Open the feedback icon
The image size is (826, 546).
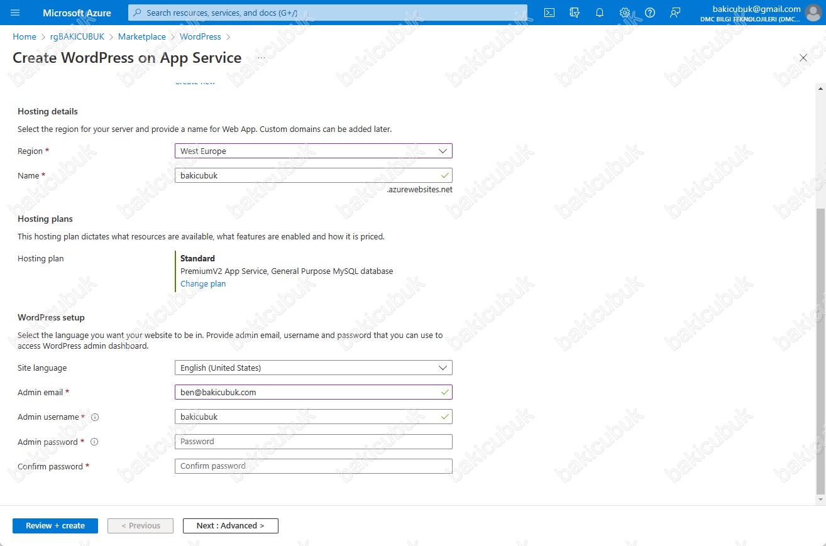pyautogui.click(x=675, y=13)
